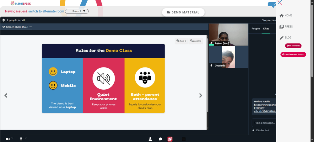Expand camera options chevron
314x142 pixels.
(x=13, y=138)
